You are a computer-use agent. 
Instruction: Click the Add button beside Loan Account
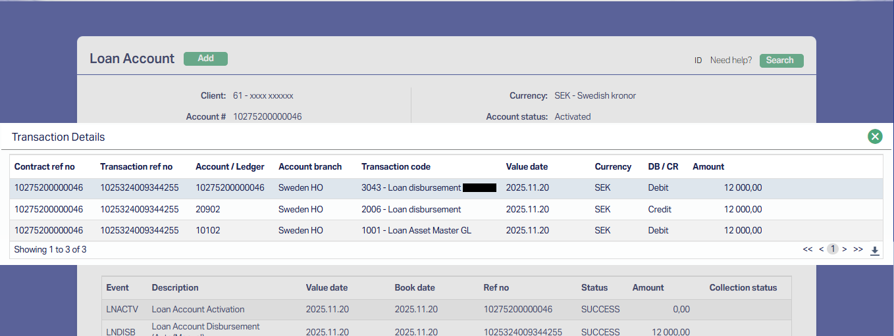[x=205, y=59]
